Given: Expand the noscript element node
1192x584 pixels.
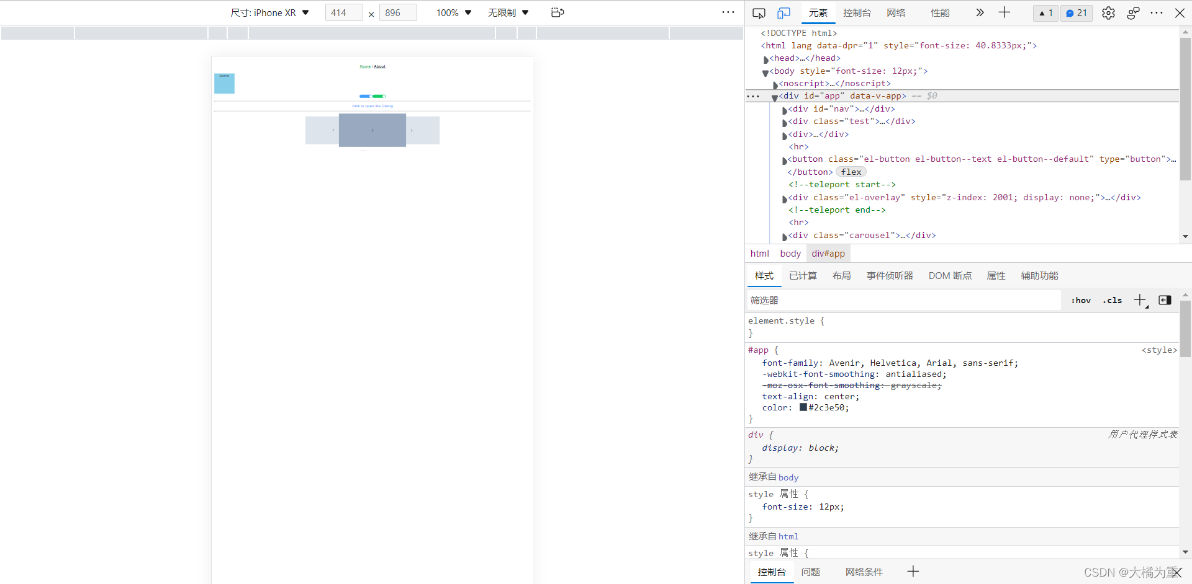Looking at the screenshot, I should tap(775, 85).
